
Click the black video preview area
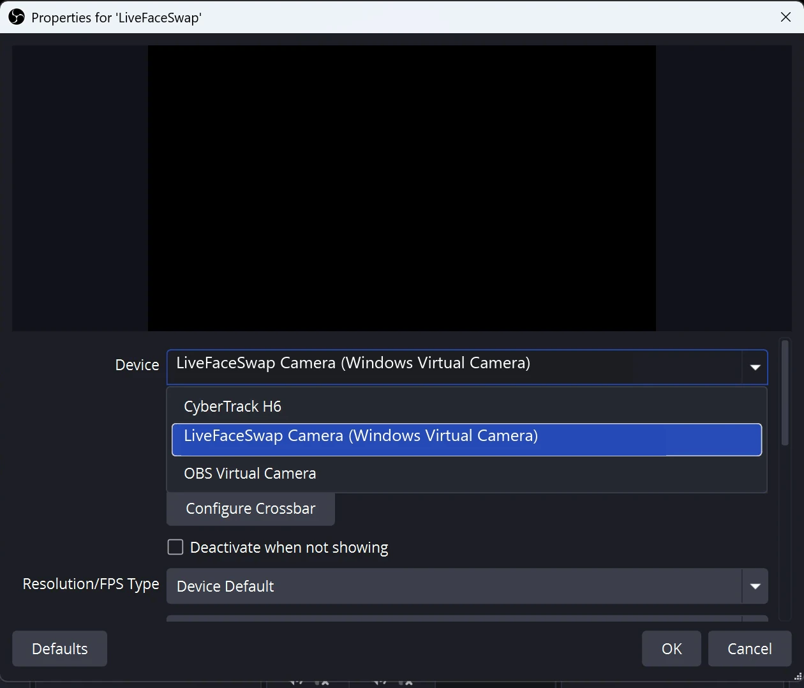(402, 188)
